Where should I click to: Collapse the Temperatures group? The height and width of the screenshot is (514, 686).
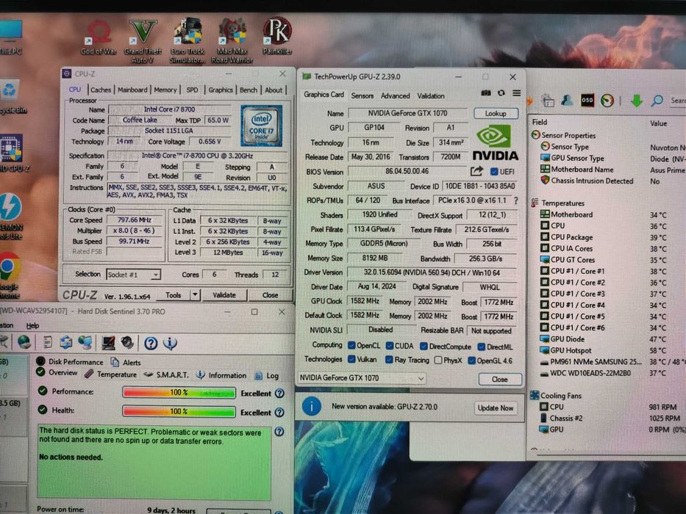(x=535, y=203)
